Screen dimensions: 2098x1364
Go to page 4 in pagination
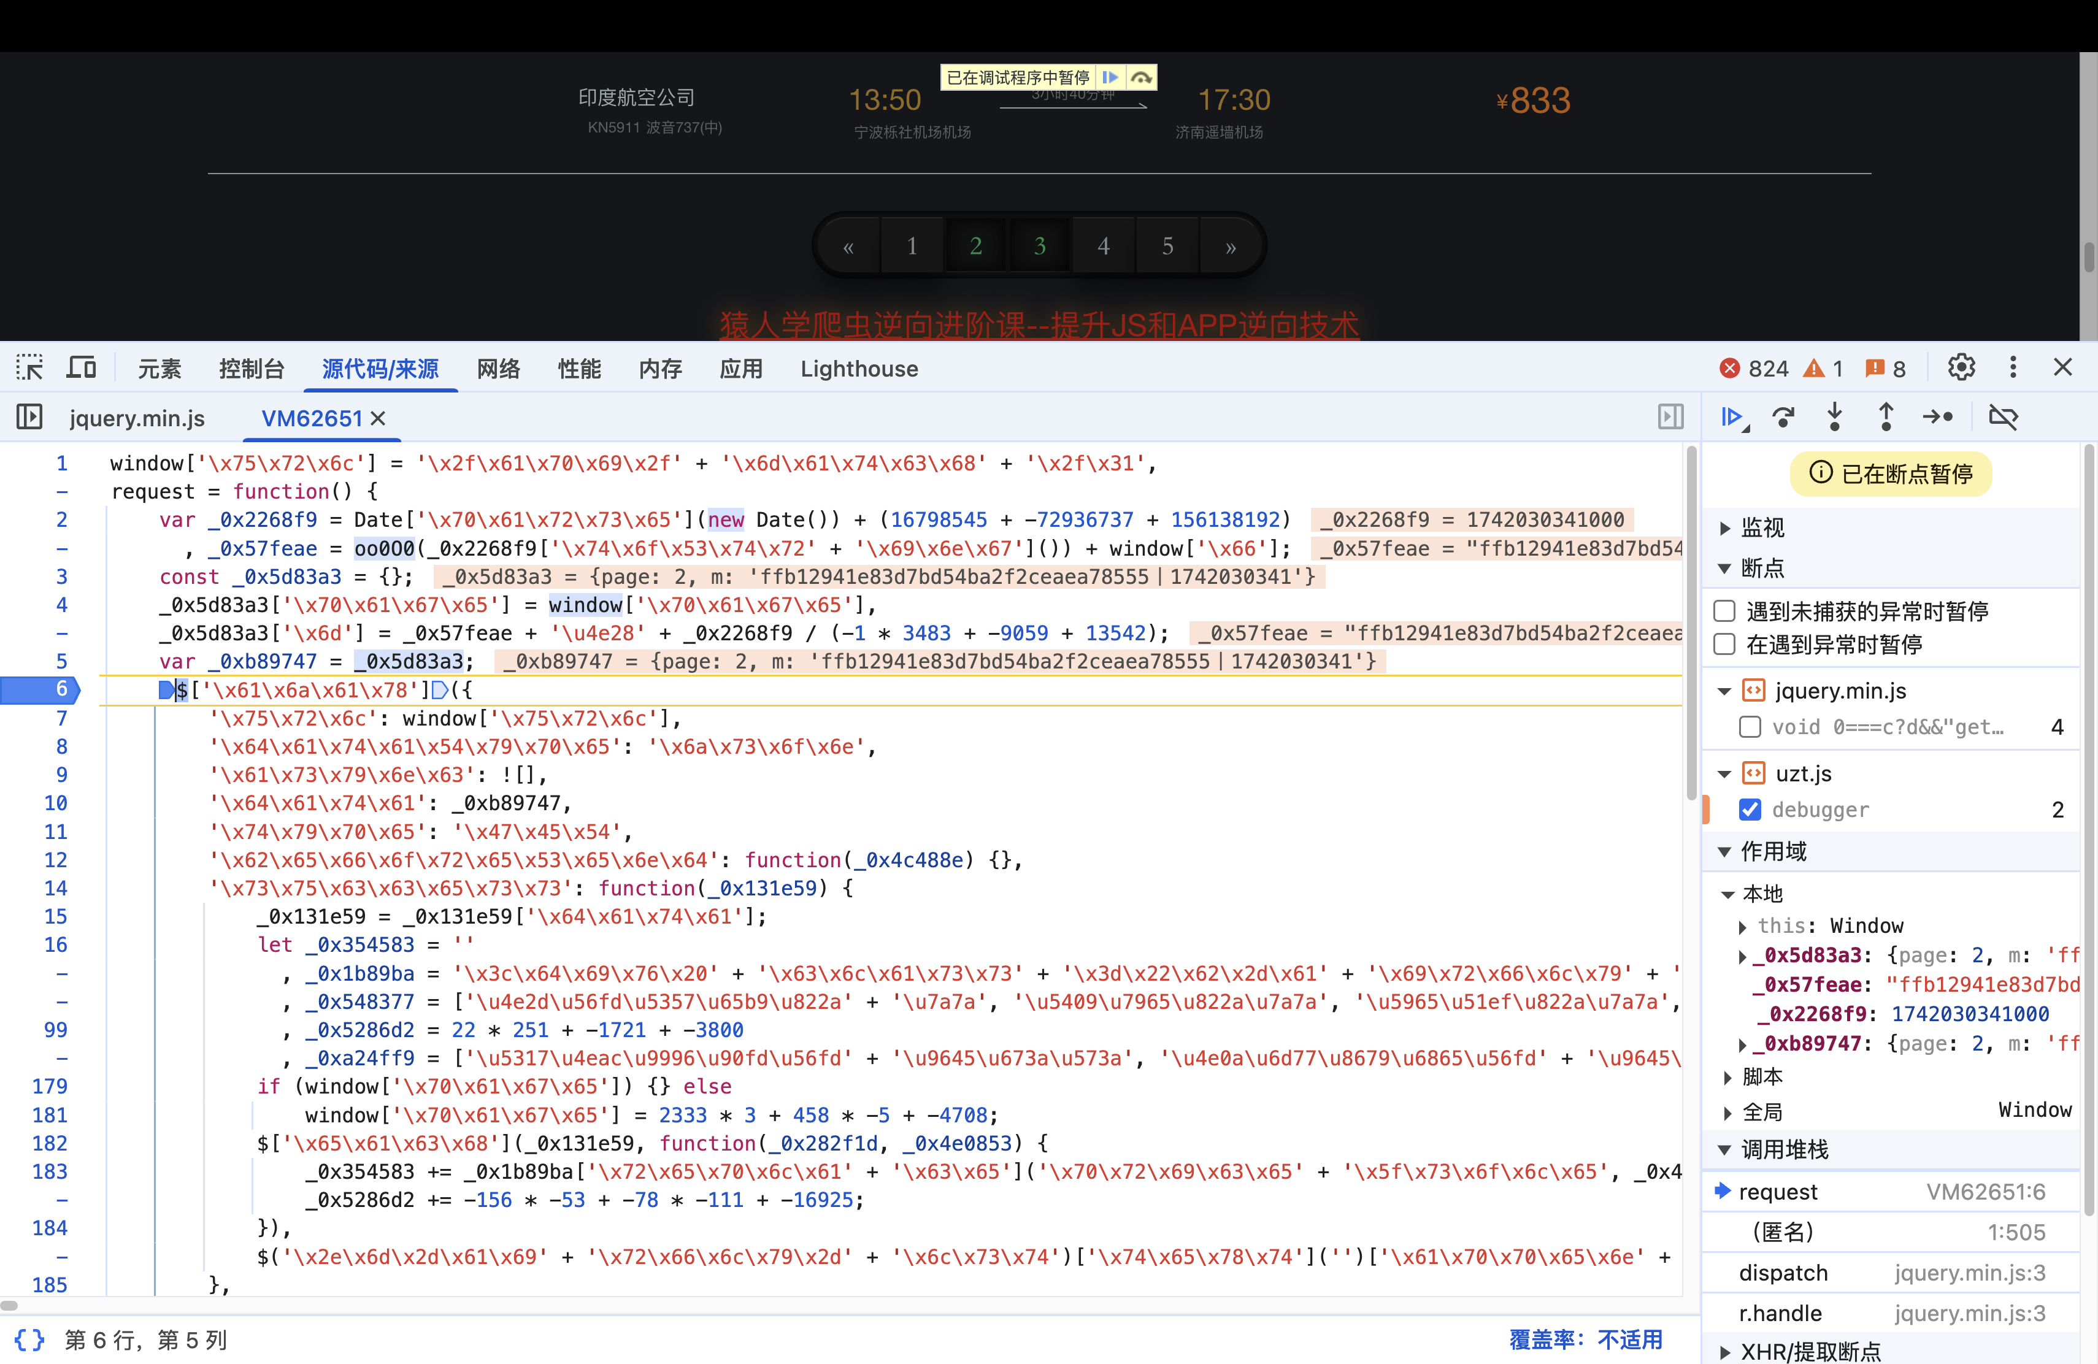[1103, 246]
